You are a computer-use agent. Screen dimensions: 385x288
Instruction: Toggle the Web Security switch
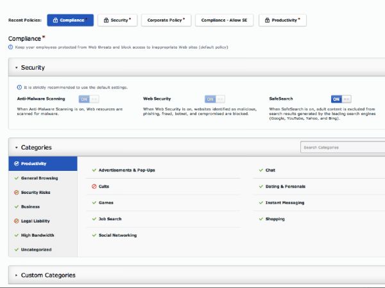click(214, 99)
